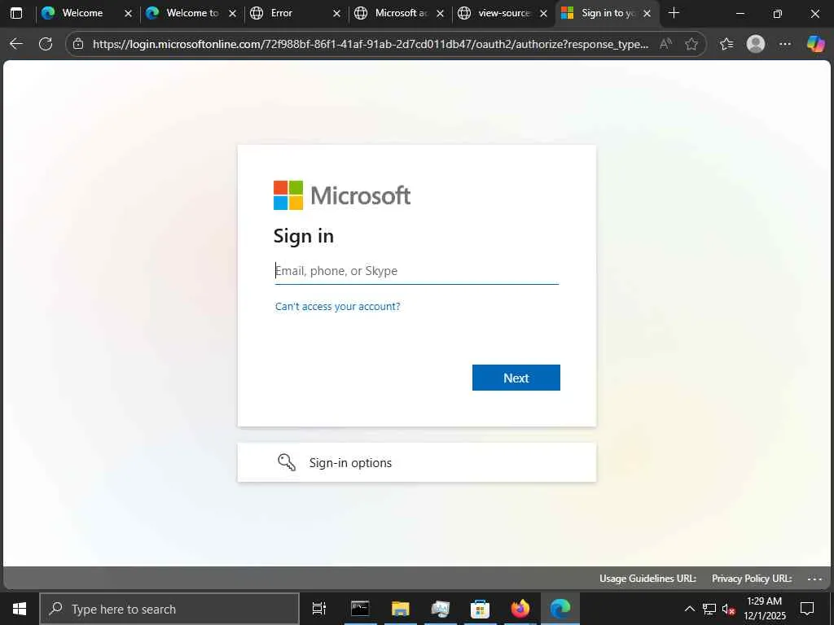This screenshot has height=625, width=834.
Task: Open File Explorer from the taskbar
Action: point(401,609)
